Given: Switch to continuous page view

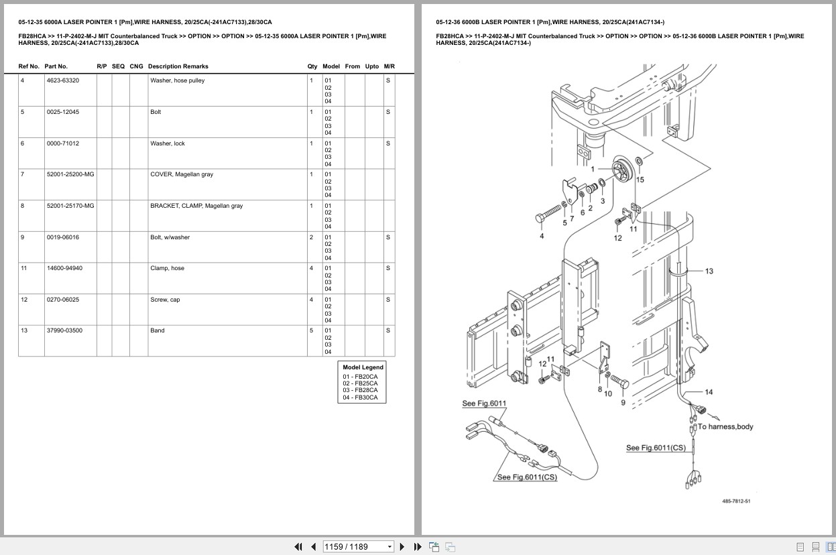Looking at the screenshot, I should point(815,547).
